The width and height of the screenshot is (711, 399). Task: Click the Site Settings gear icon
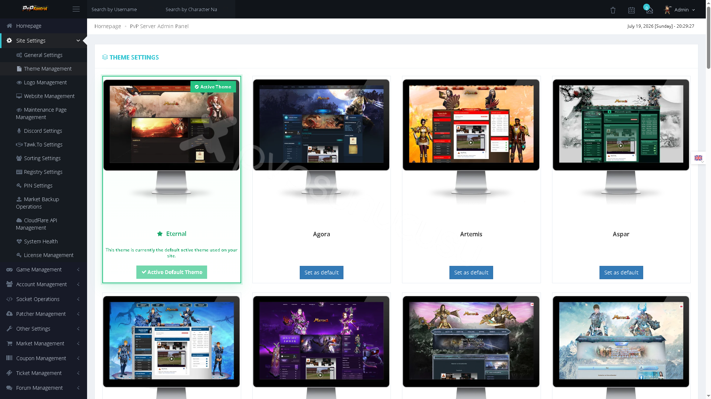(9, 41)
